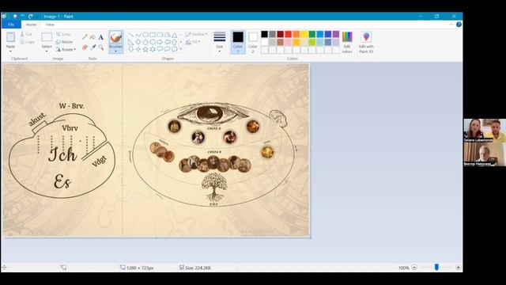Click Redo in the title bar
Screen dimensions: 506x285
coord(31,16)
